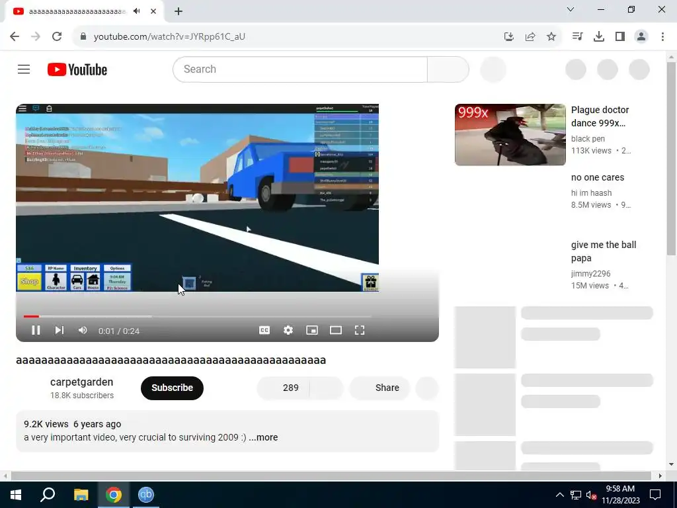Skip to the next video

[60, 331]
